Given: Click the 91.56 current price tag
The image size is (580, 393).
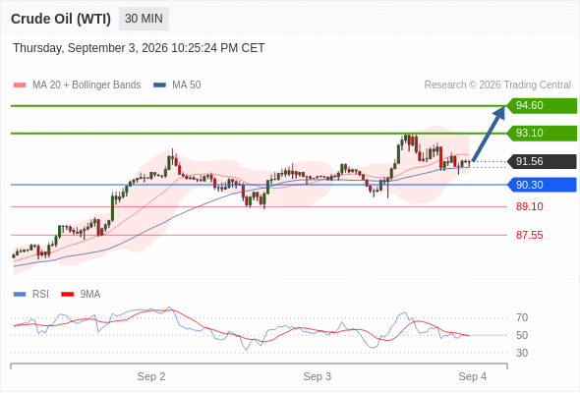Looking at the screenshot, I should pyautogui.click(x=542, y=161).
